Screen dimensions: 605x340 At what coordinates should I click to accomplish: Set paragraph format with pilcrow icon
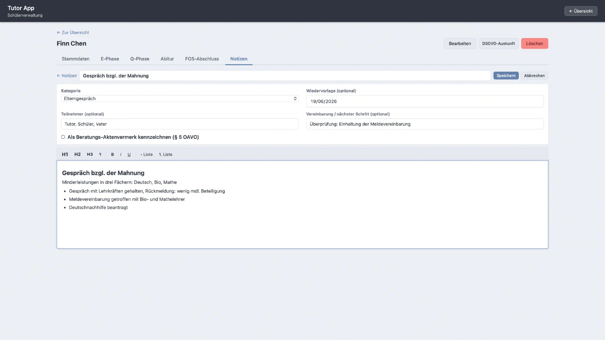point(100,155)
